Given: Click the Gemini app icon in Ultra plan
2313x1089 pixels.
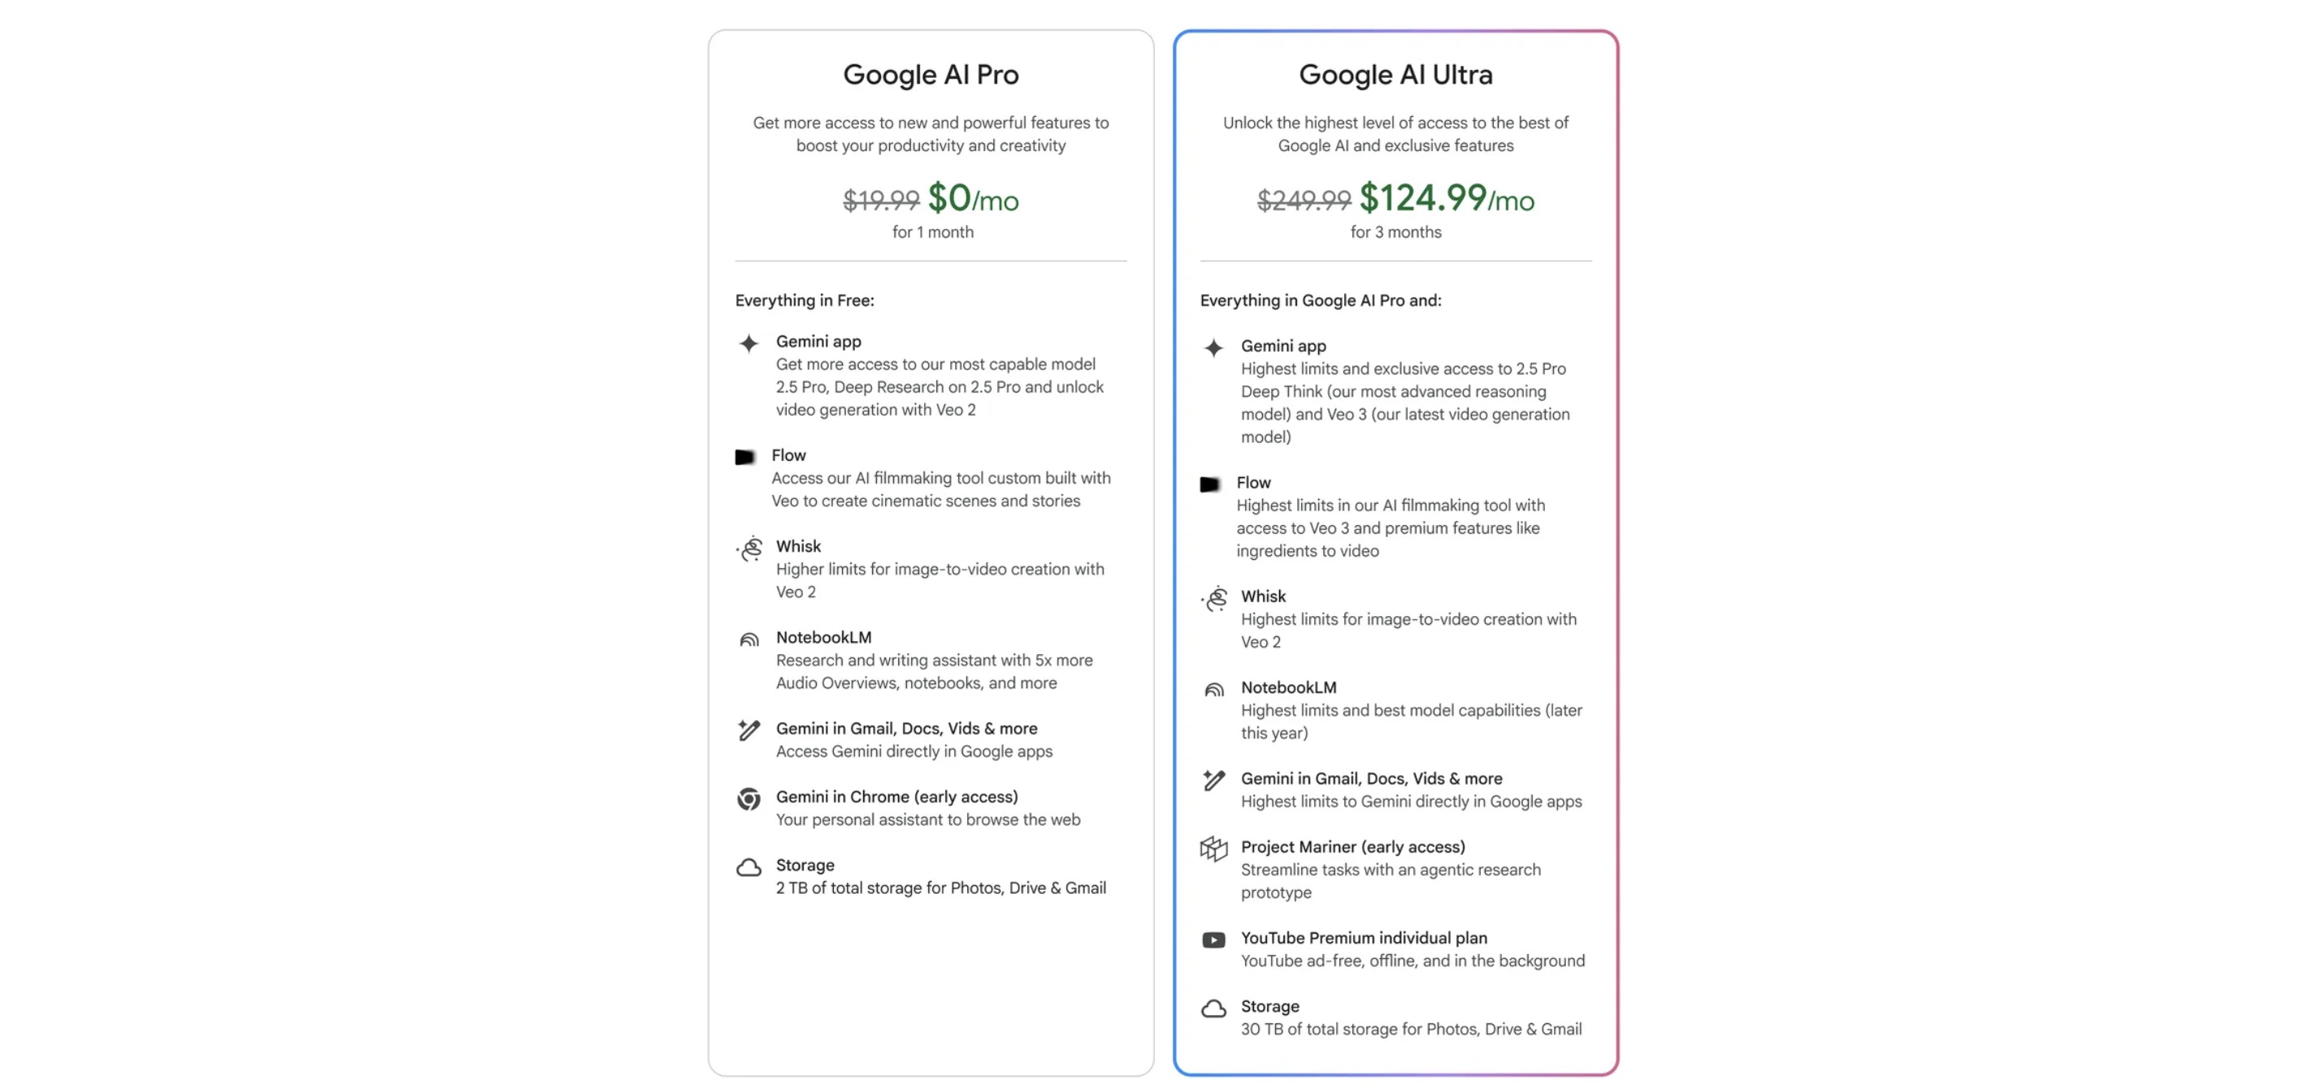Looking at the screenshot, I should [1213, 349].
